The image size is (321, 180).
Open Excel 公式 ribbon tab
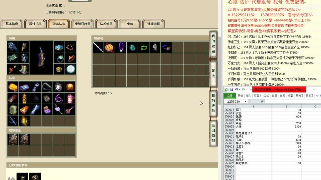(x=266, y=96)
